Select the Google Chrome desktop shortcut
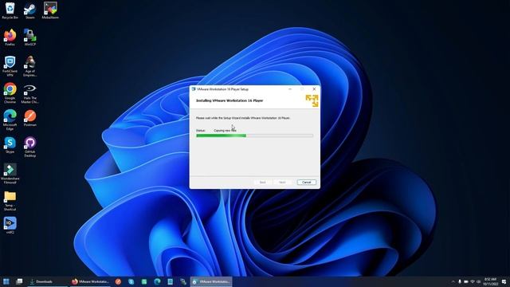 click(10, 93)
